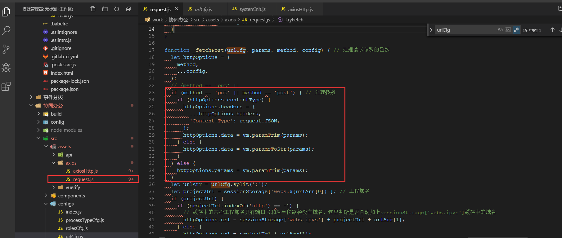Image resolution: width=562 pixels, height=238 pixels.
Task: Expand the api folder
Action: click(53, 155)
